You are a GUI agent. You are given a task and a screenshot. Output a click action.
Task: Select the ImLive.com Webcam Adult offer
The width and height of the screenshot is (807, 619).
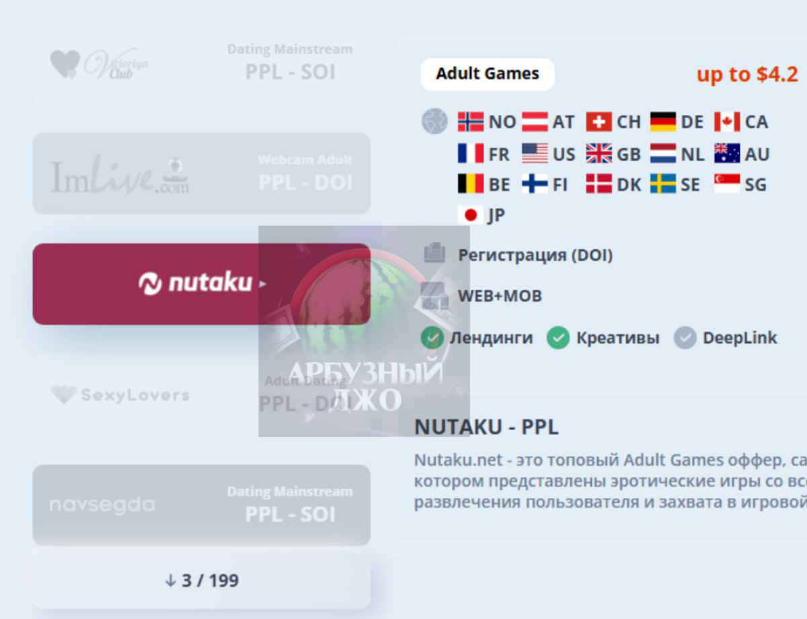pyautogui.click(x=201, y=173)
